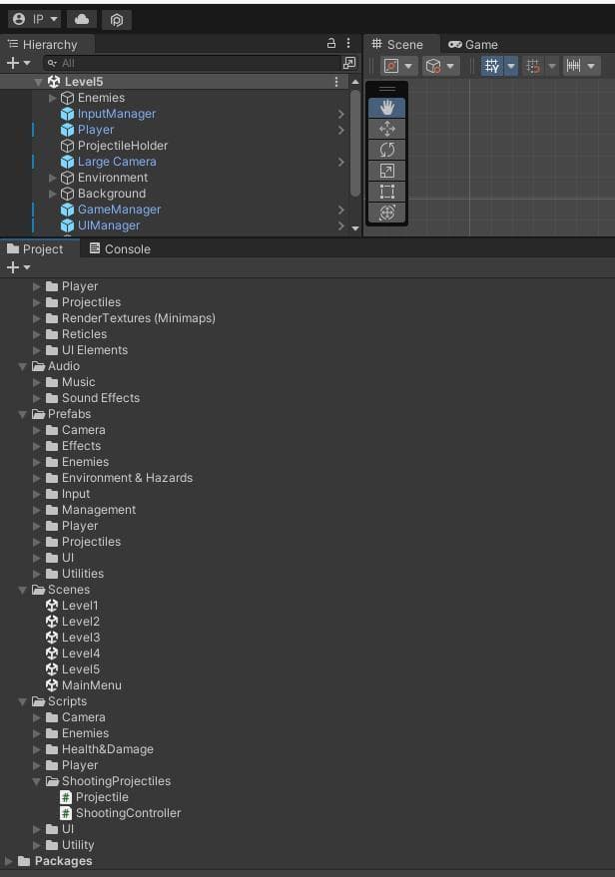
Task: Click the Hierarchy search field
Action: [x=192, y=63]
